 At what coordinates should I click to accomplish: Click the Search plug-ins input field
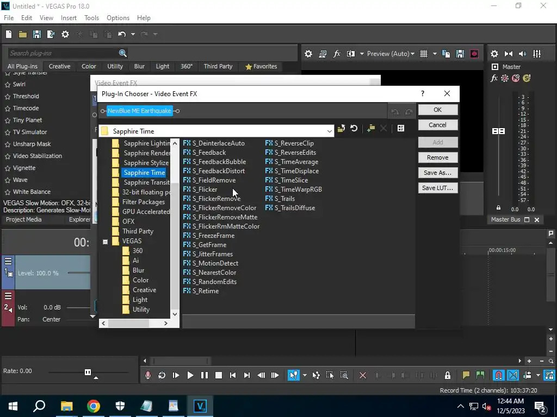click(63, 53)
